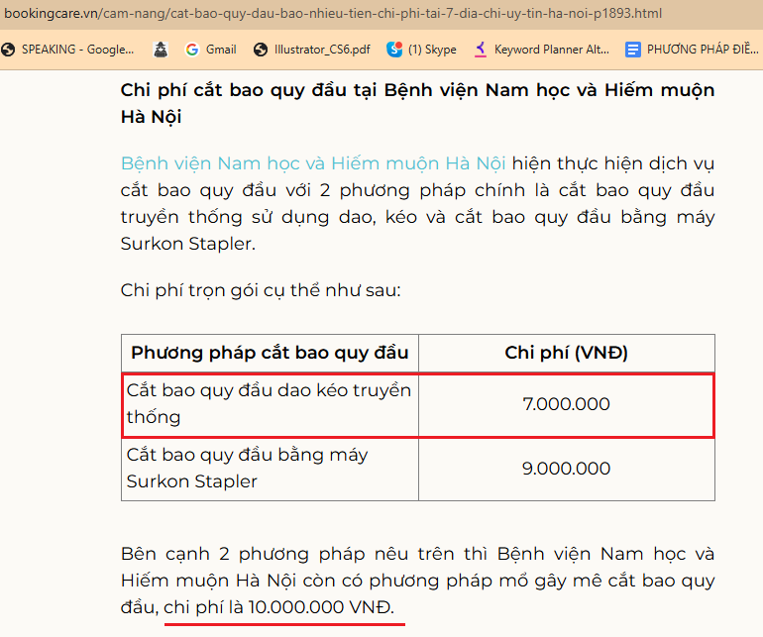763x637 pixels.
Task: Click the 'Bên cạnh 2 phương pháp' paragraph start
Action: (x=198, y=553)
